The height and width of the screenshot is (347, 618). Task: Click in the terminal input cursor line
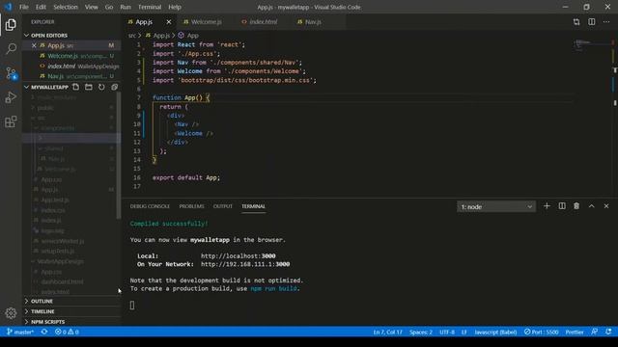click(132, 305)
